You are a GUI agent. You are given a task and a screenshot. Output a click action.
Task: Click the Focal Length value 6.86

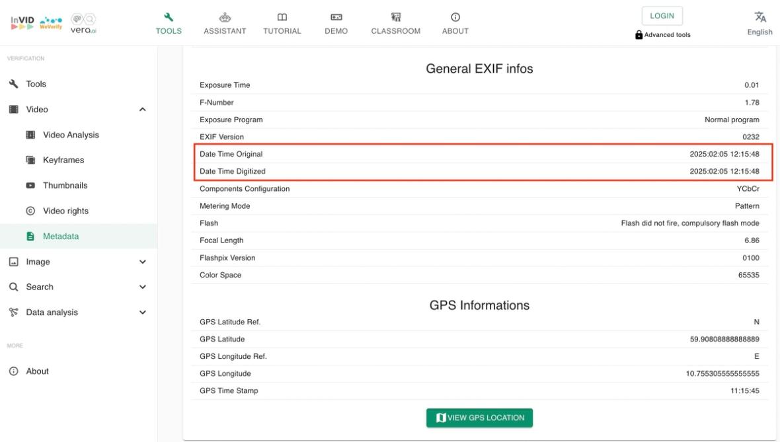pos(752,240)
